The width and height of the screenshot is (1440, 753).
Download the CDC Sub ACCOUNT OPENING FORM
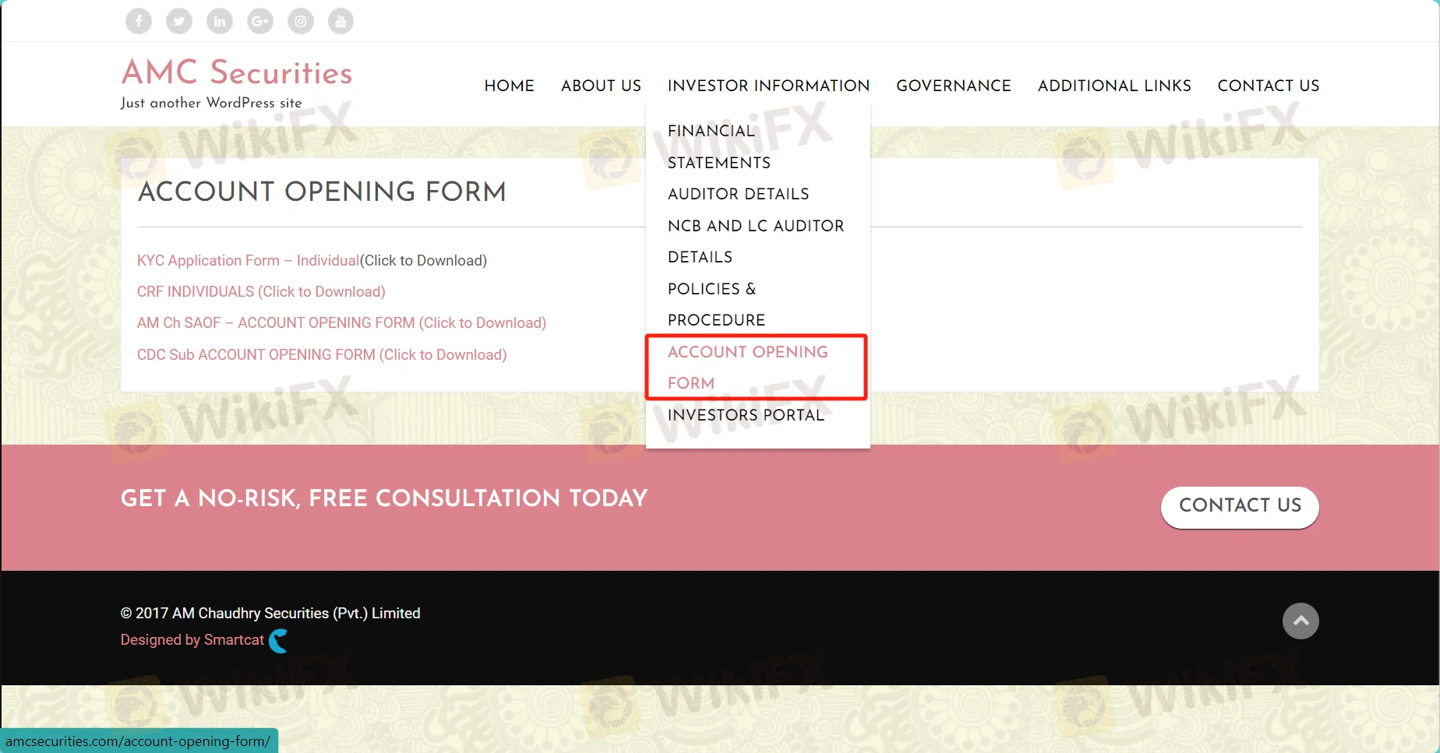pos(322,354)
